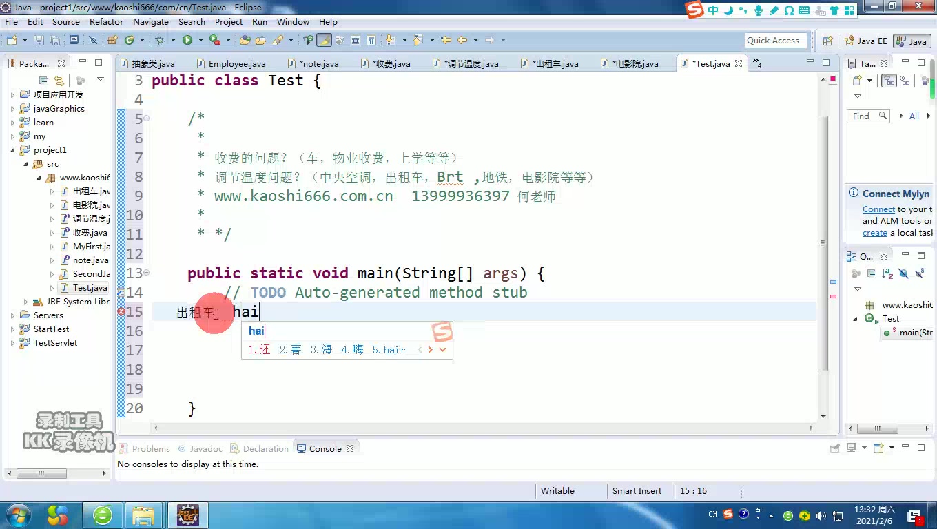
Task: Toggle Show Whitespace Characters button
Action: coord(371,41)
